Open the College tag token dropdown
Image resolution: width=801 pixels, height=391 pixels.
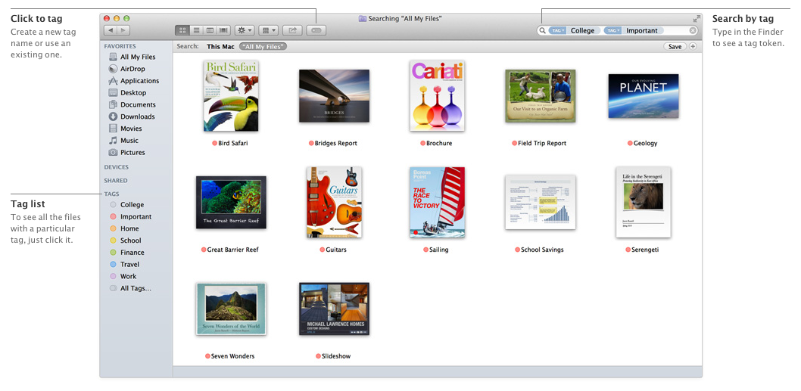click(557, 30)
